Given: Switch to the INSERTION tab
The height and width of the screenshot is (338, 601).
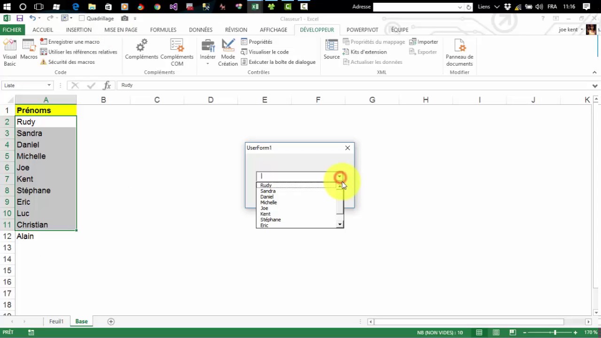Looking at the screenshot, I should (78, 30).
